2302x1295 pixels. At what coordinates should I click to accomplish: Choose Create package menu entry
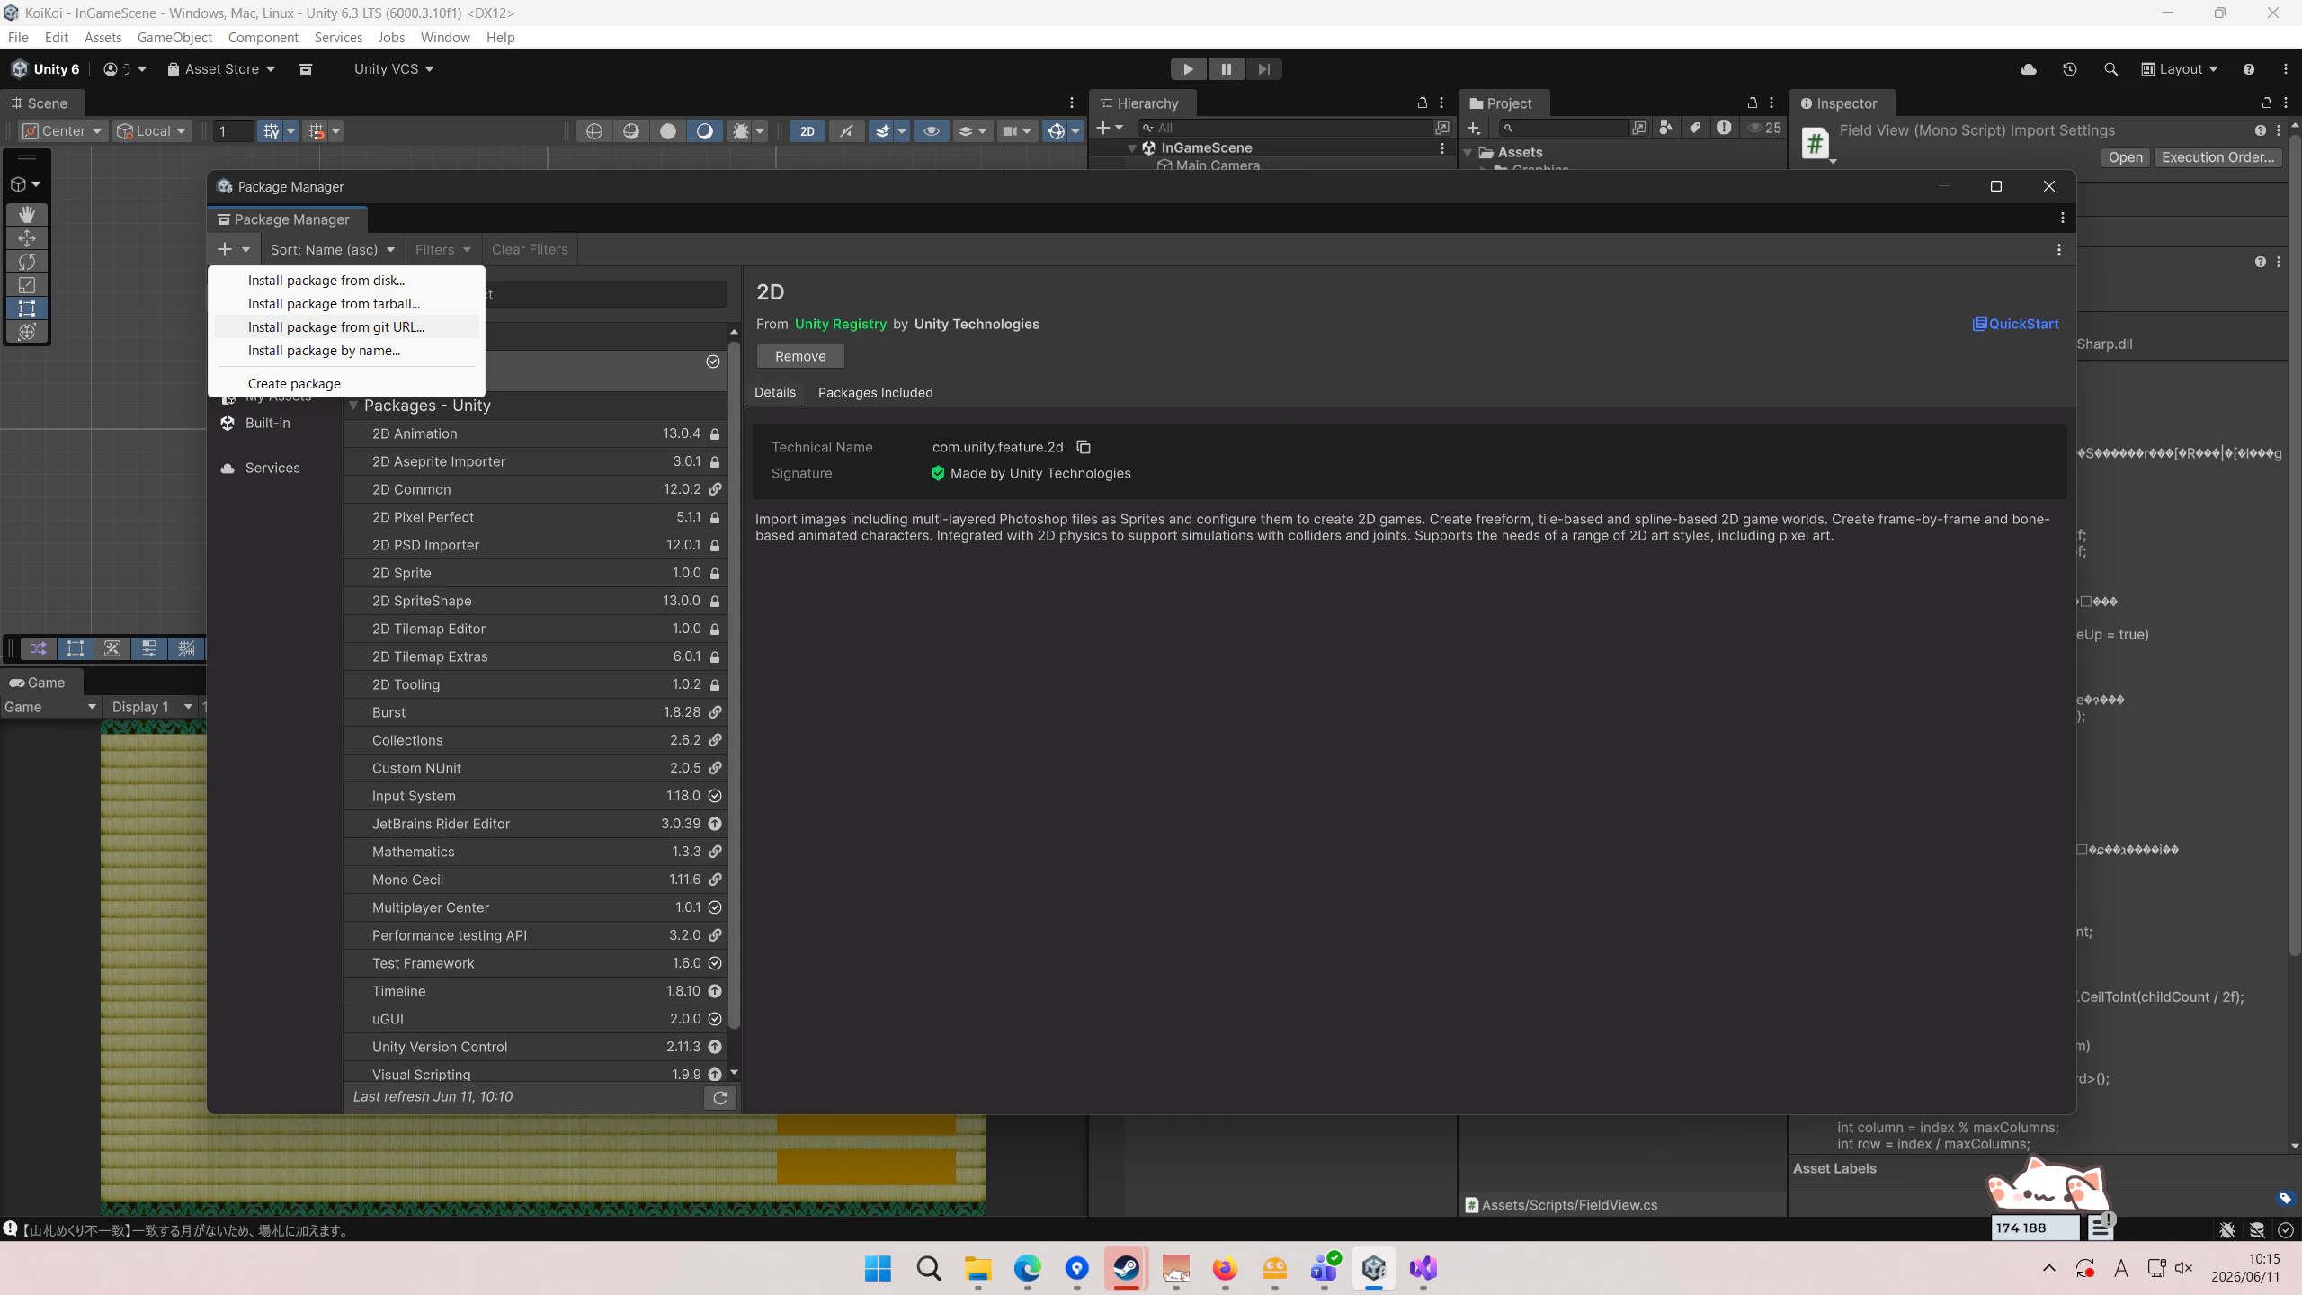tap(346, 384)
